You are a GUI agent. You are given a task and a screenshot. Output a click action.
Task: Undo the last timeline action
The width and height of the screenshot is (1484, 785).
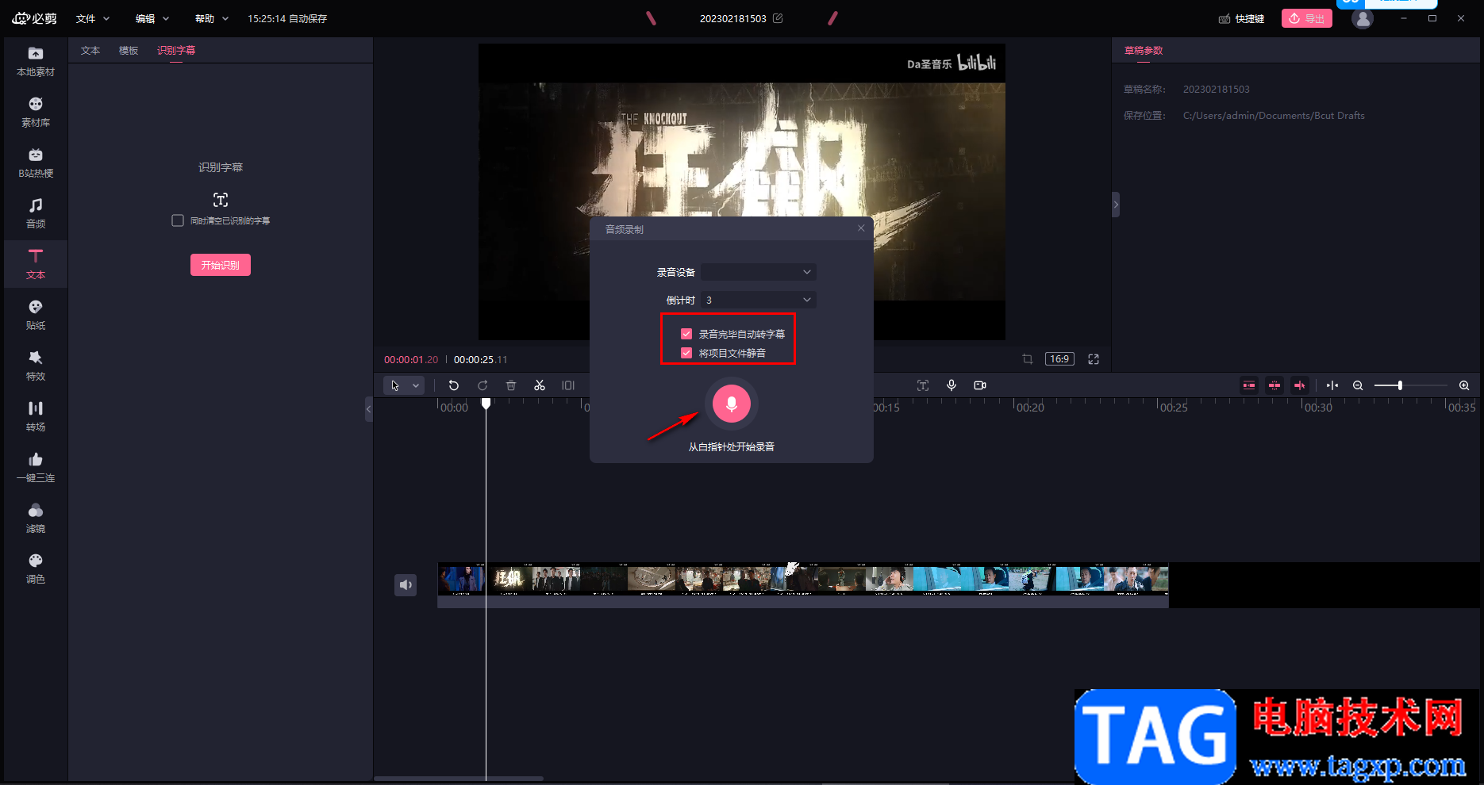pyautogui.click(x=454, y=385)
